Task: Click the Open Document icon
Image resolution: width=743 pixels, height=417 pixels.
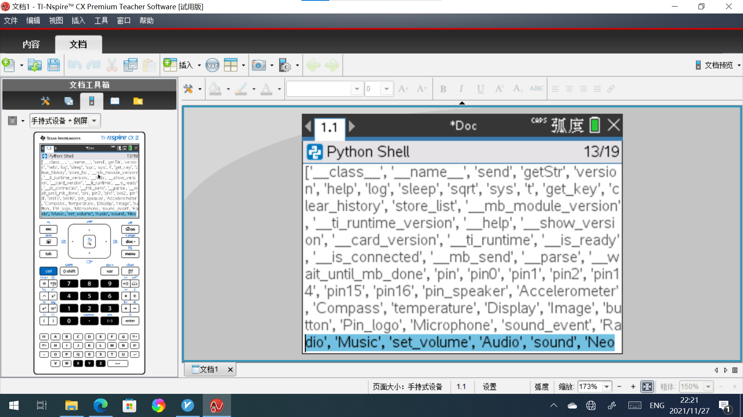Action: pos(35,65)
